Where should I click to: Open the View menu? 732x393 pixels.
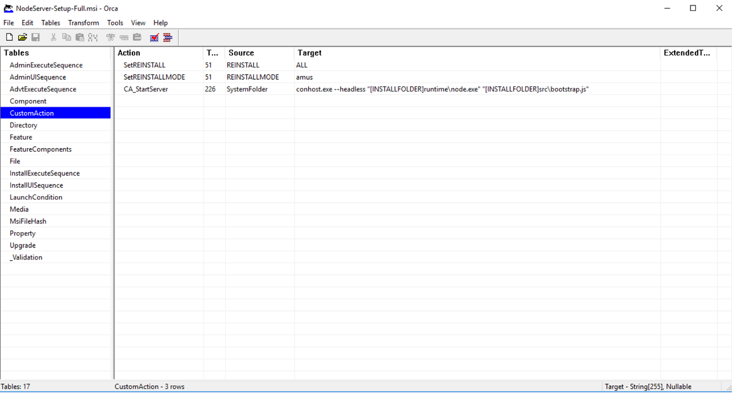point(138,23)
